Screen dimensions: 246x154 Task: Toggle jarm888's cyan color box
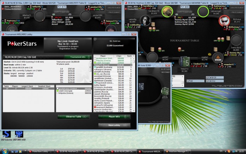click(95, 67)
